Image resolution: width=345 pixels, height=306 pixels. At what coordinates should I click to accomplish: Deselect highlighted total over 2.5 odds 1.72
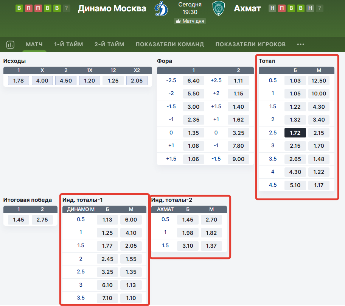(295, 133)
